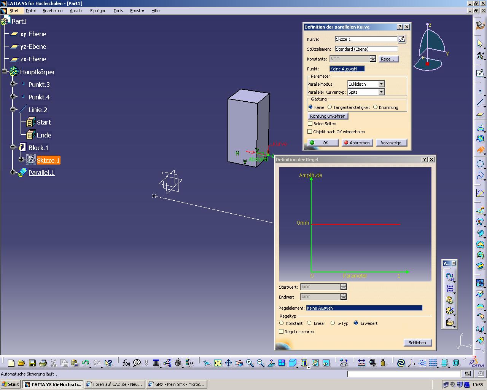The width and height of the screenshot is (487, 390).
Task: Open the Datei menu
Action: coord(30,11)
